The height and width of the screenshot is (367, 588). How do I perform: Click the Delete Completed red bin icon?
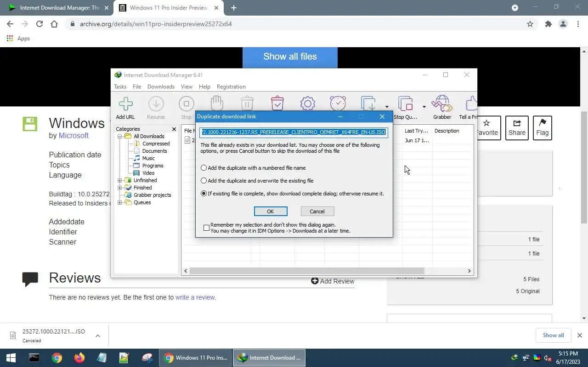coord(277,104)
